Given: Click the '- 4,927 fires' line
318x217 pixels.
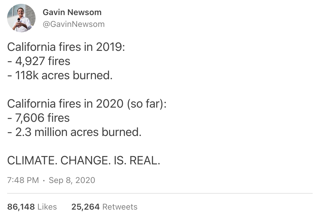Looking at the screenshot, I should click(x=39, y=61).
